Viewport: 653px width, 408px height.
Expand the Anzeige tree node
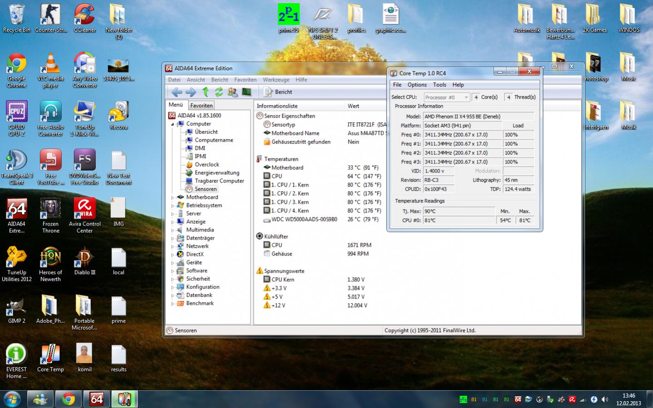coord(172,222)
